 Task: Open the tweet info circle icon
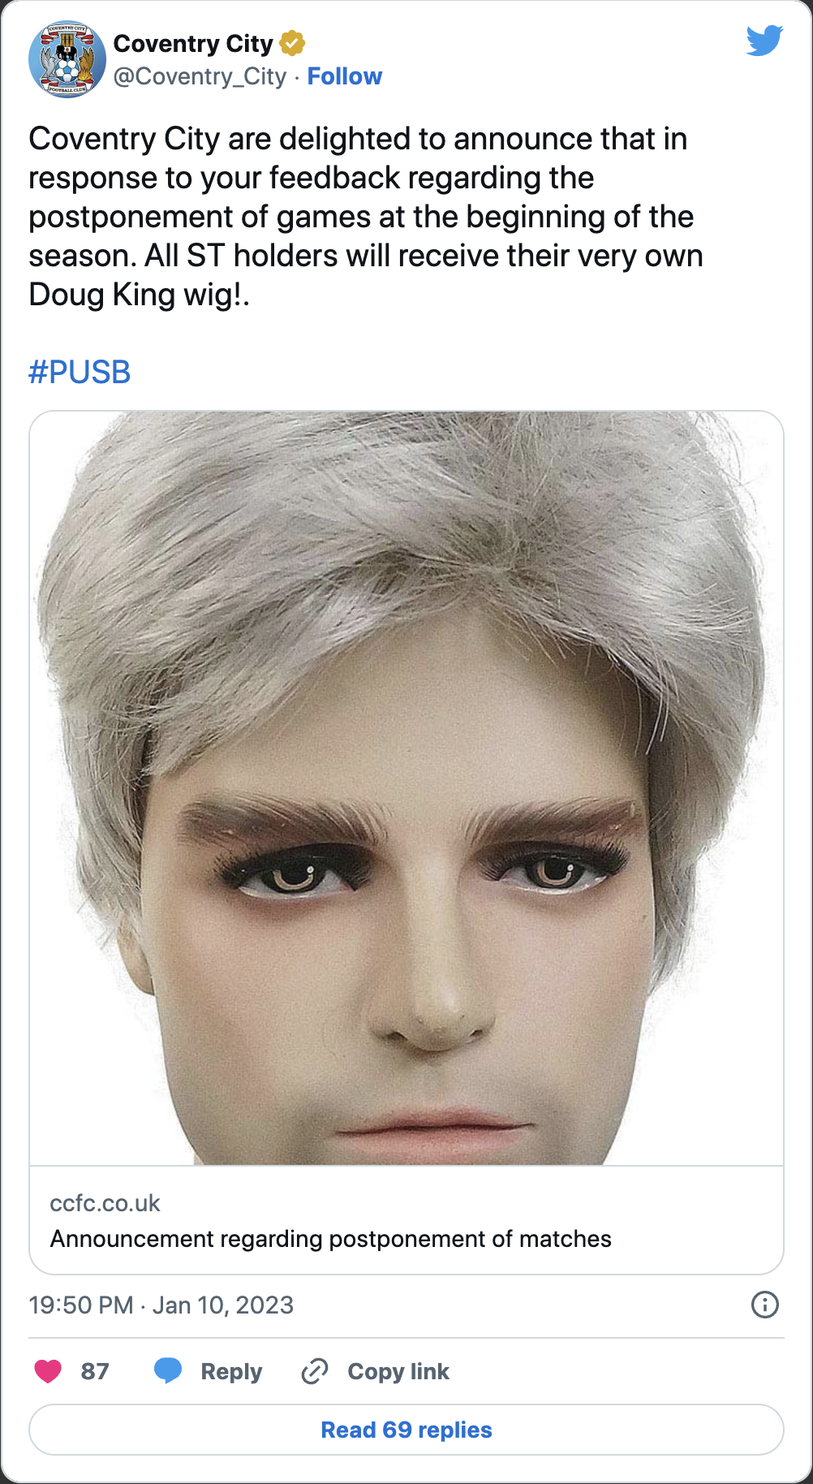click(765, 1305)
